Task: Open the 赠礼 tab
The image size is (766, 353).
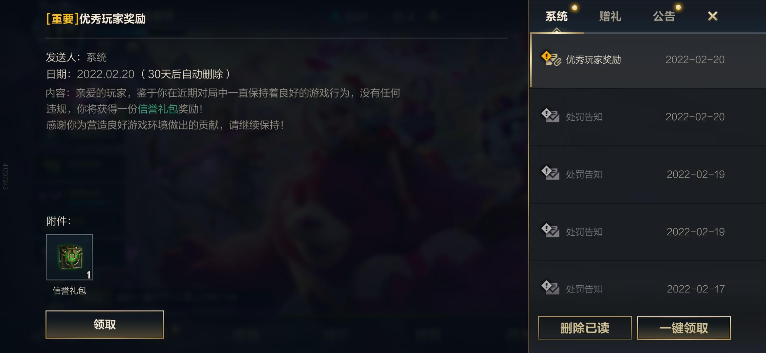Action: pos(610,16)
